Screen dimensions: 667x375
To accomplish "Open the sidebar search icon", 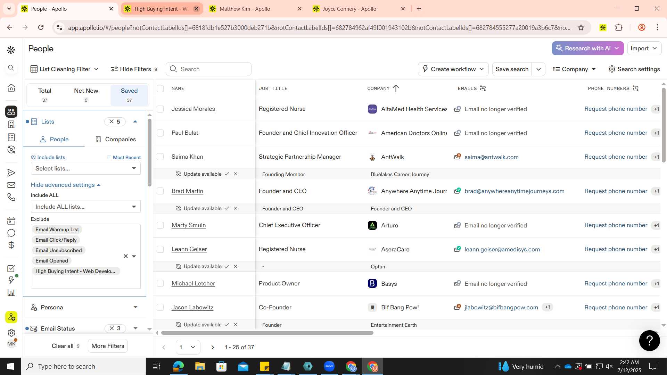I will [11, 68].
